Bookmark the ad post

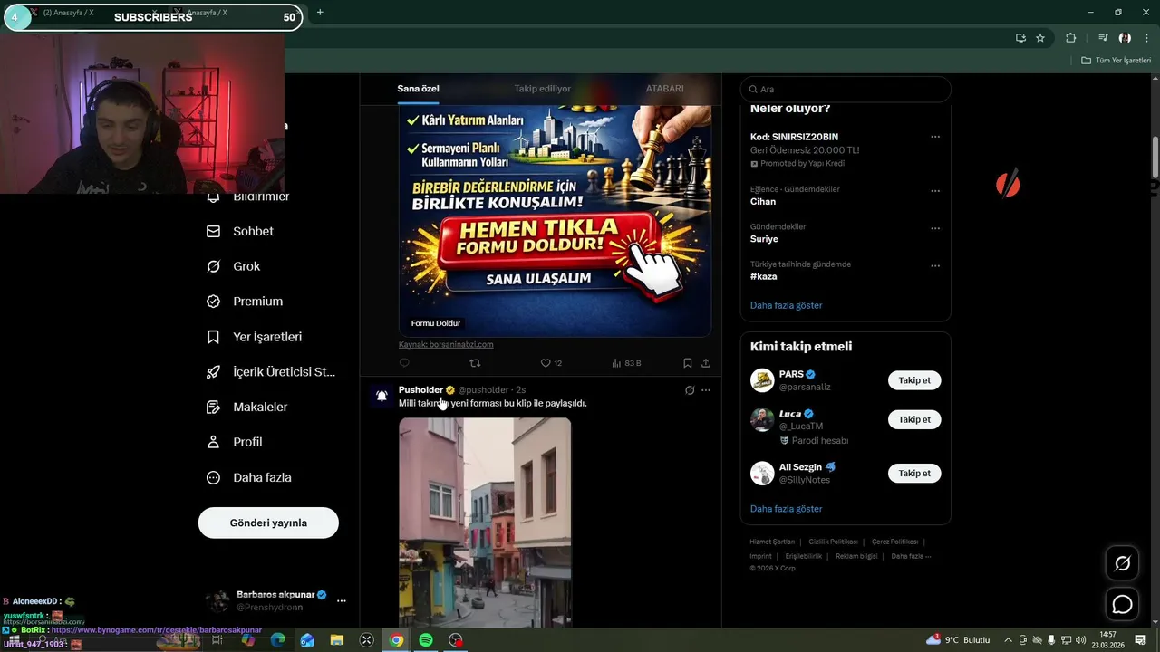[x=688, y=363]
